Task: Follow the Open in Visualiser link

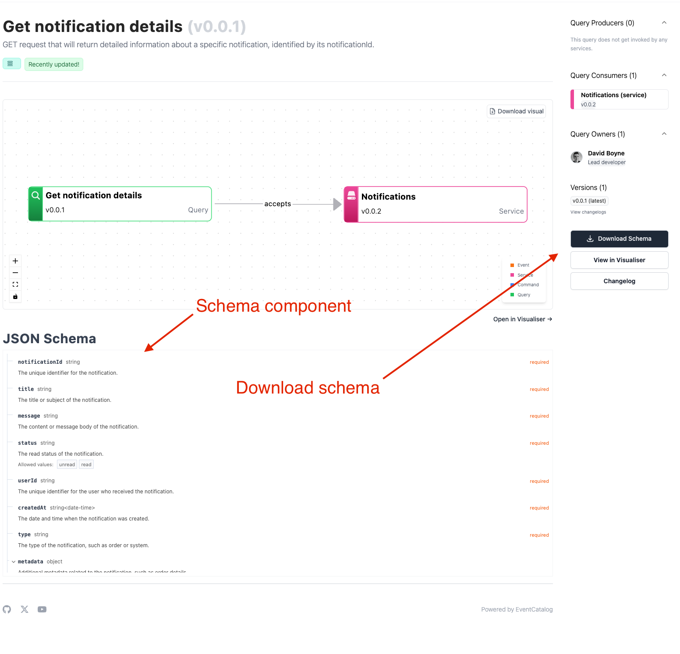Action: (522, 319)
